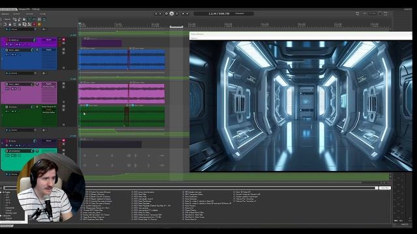Open the Options menu in the Video Window
The image size is (417, 234).
(x=194, y=38)
